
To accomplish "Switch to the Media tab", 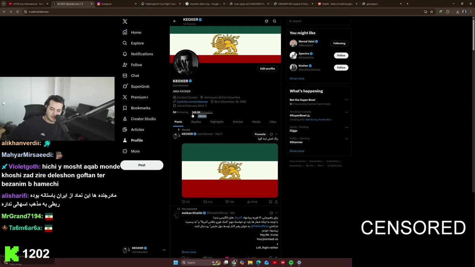I will click(x=256, y=122).
